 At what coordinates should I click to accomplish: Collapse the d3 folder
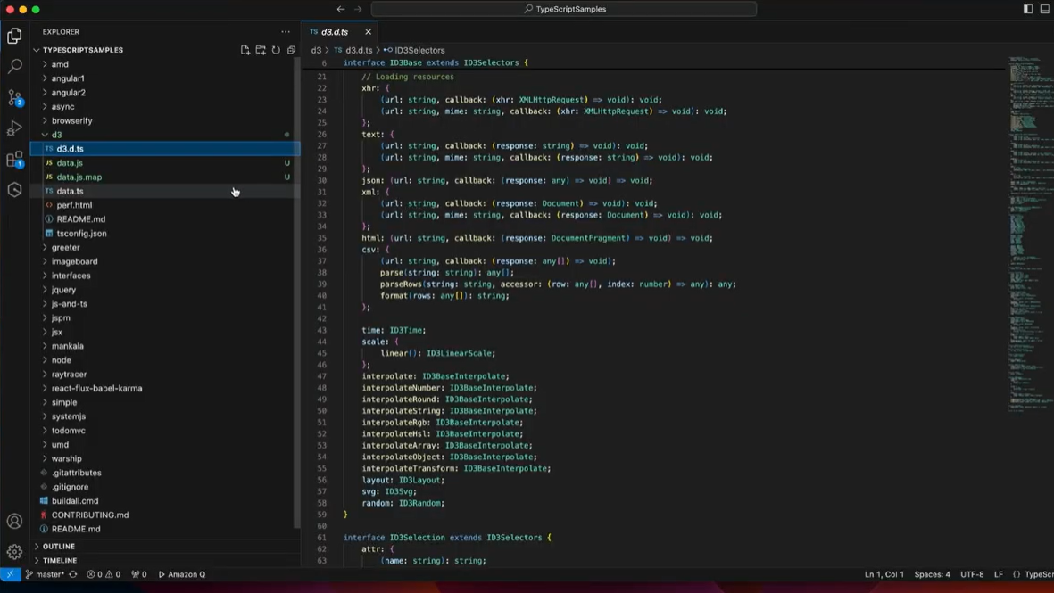[x=56, y=135]
